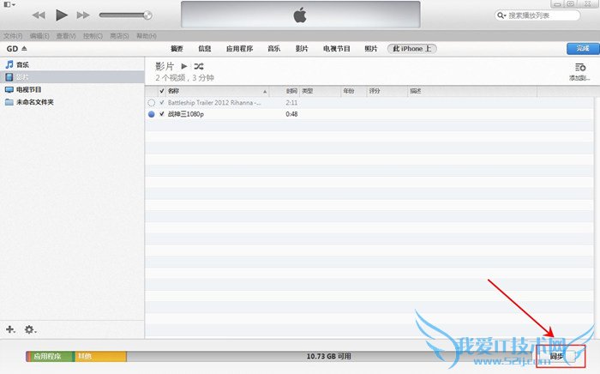Skip ahead with the fast-forward button
Image resolution: width=600 pixels, height=374 pixels.
82,15
